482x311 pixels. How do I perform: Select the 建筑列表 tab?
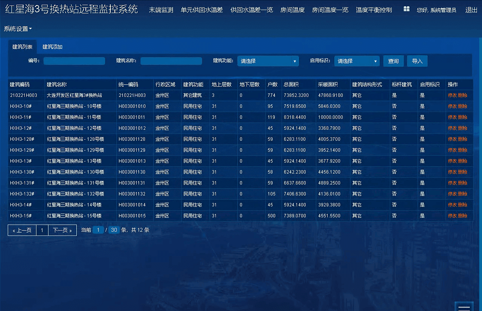22,47
